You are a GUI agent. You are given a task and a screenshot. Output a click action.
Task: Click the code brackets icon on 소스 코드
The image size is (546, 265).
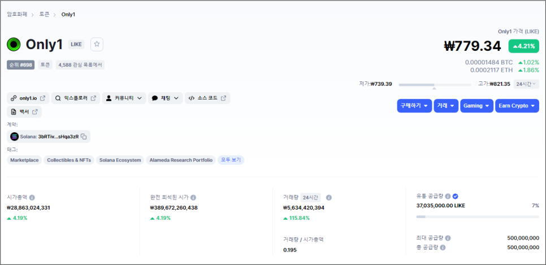coord(191,98)
